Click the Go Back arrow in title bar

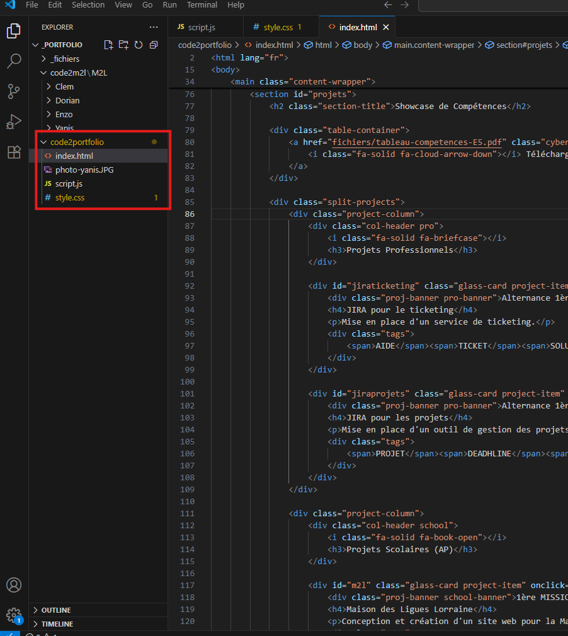(x=388, y=5)
